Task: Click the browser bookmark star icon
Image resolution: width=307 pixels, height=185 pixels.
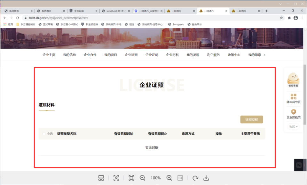Action: [281, 18]
